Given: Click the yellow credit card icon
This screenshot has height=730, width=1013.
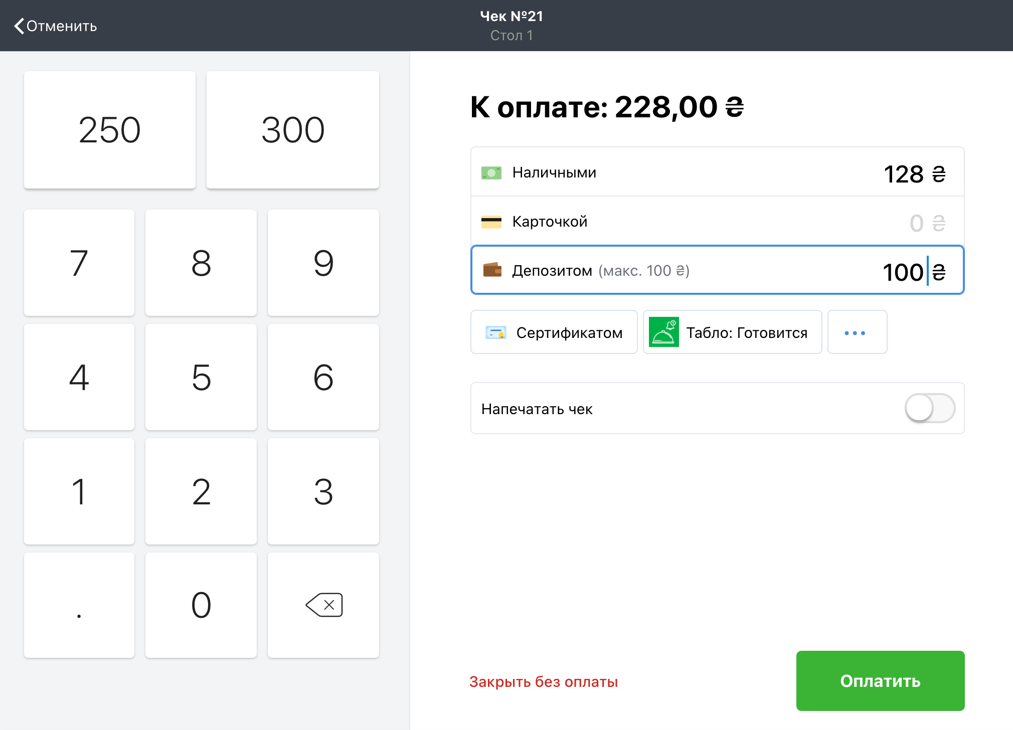Looking at the screenshot, I should pyautogui.click(x=491, y=222).
